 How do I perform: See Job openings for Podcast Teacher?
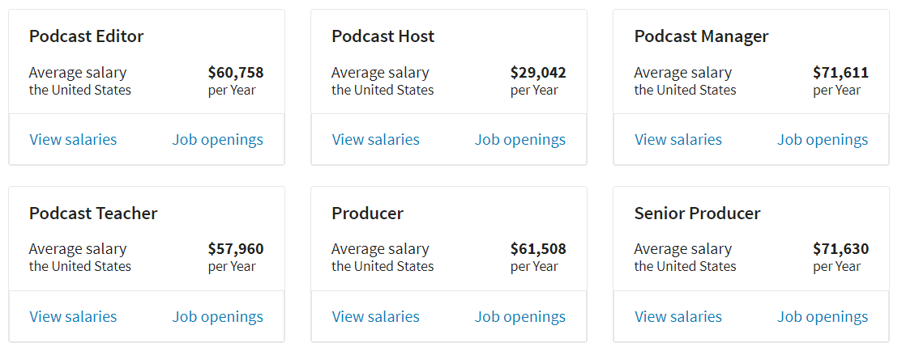[217, 317]
